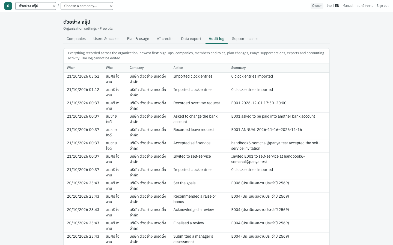Viewport: 393px width, 245px height.
Task: Switch to the Companies tab
Action: [x=76, y=39]
